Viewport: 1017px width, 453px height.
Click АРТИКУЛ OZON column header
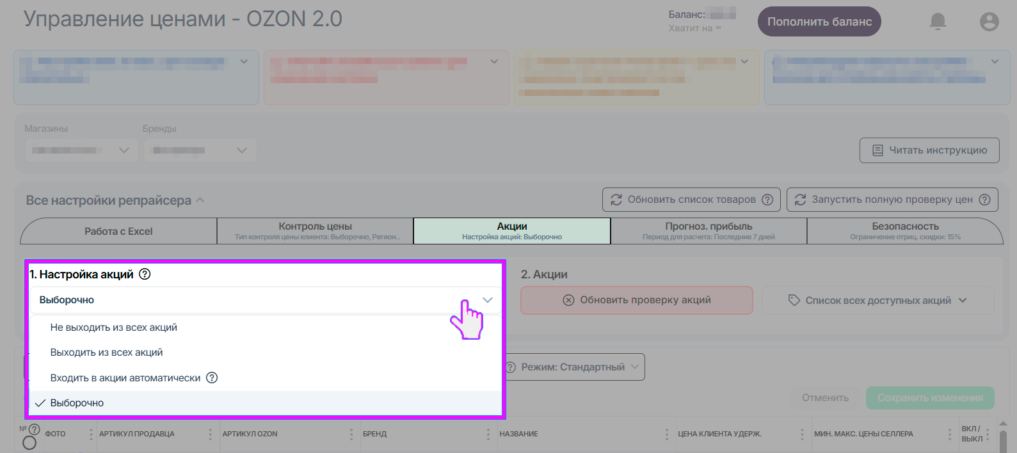pos(250,434)
